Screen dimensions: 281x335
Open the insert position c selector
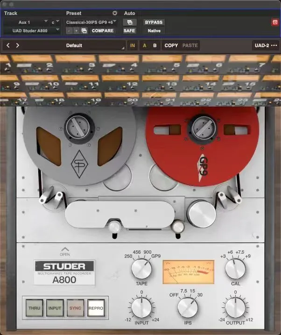point(55,22)
